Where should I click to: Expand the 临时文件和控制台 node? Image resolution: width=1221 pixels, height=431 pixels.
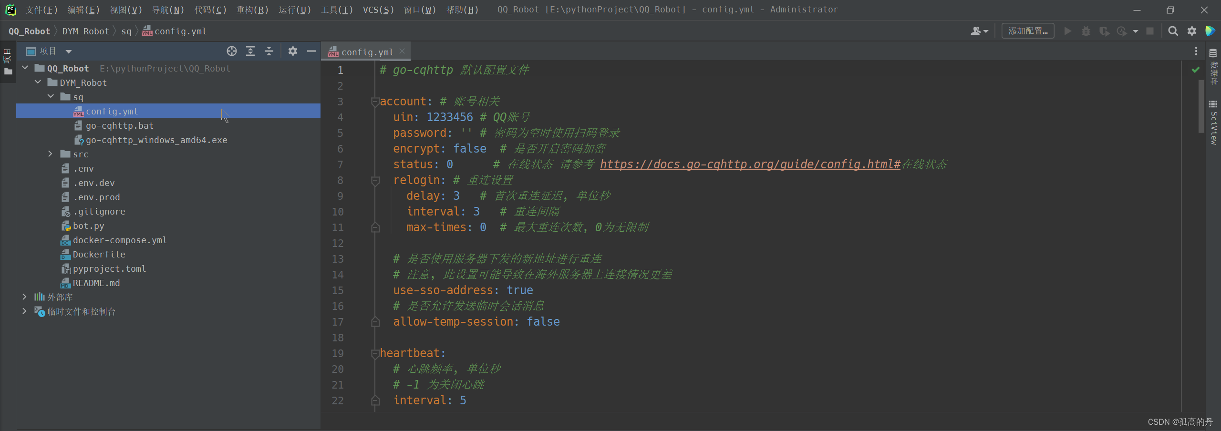coord(25,311)
